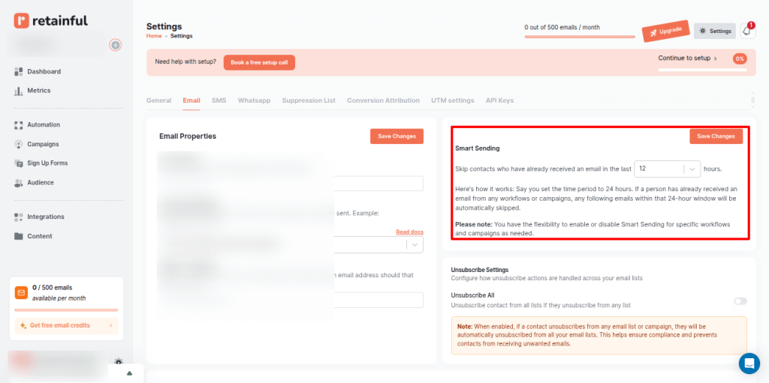Open the chat support bubble
Image resolution: width=769 pixels, height=383 pixels.
(749, 363)
